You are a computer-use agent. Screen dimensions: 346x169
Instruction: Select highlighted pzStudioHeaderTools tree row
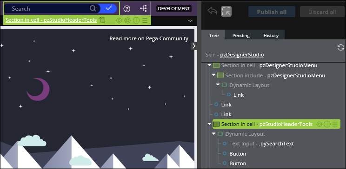coord(276,124)
